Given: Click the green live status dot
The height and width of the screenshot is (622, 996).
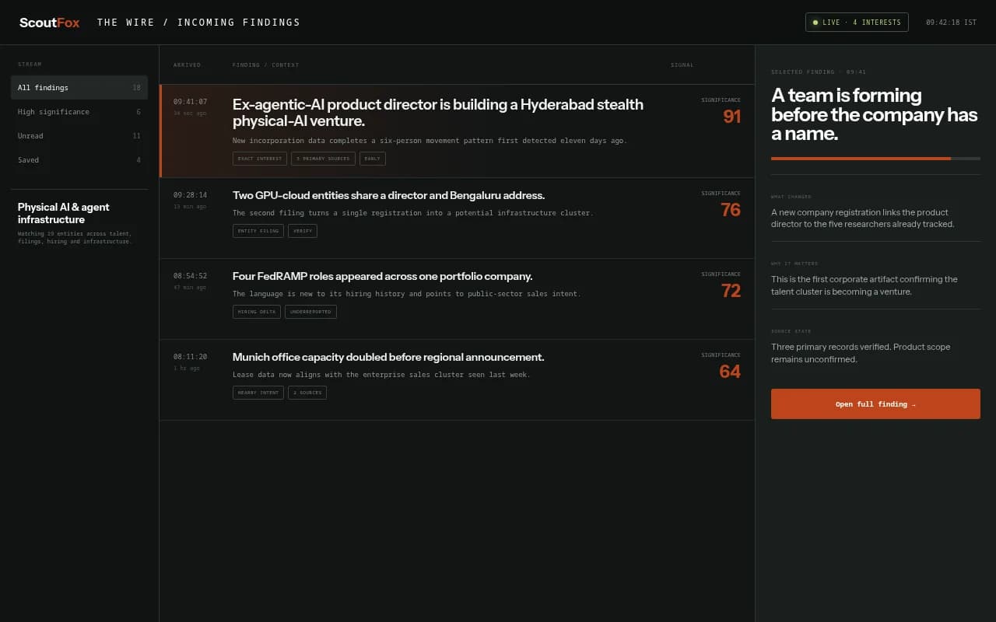Looking at the screenshot, I should (x=815, y=23).
